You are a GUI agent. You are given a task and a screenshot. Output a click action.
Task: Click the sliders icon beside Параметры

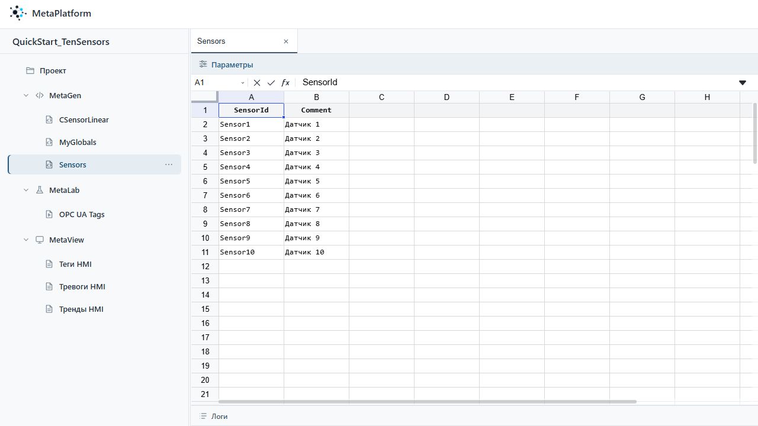(203, 64)
